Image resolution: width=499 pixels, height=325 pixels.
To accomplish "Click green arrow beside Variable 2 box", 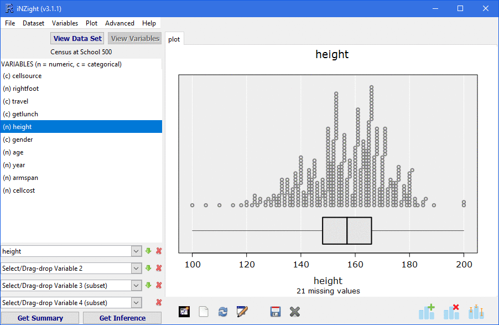I will [x=148, y=268].
